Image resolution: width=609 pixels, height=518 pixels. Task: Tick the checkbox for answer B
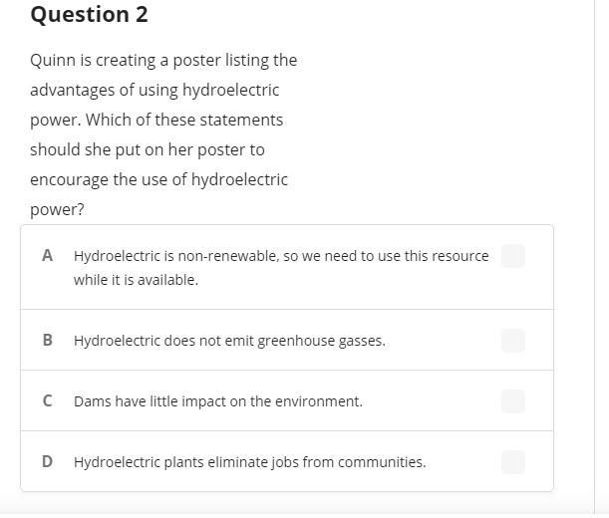point(512,341)
